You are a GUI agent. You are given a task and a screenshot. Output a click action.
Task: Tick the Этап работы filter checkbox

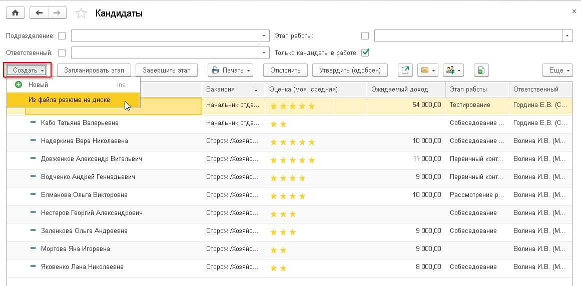tap(365, 36)
